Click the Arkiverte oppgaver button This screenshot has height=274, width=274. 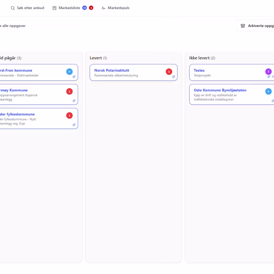[x=257, y=26]
